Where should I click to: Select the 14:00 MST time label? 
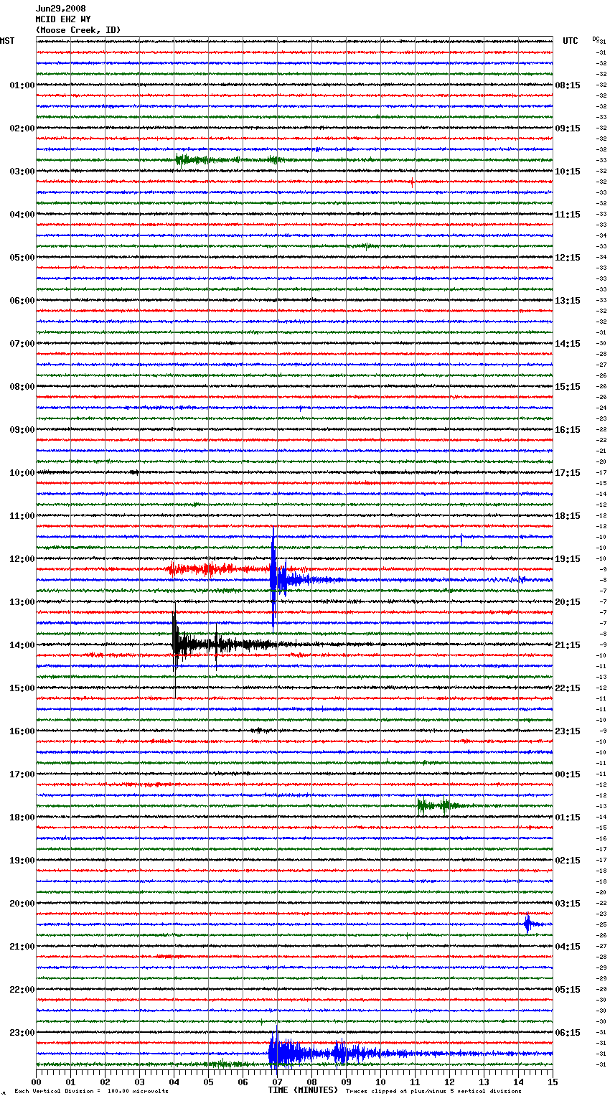(x=22, y=645)
